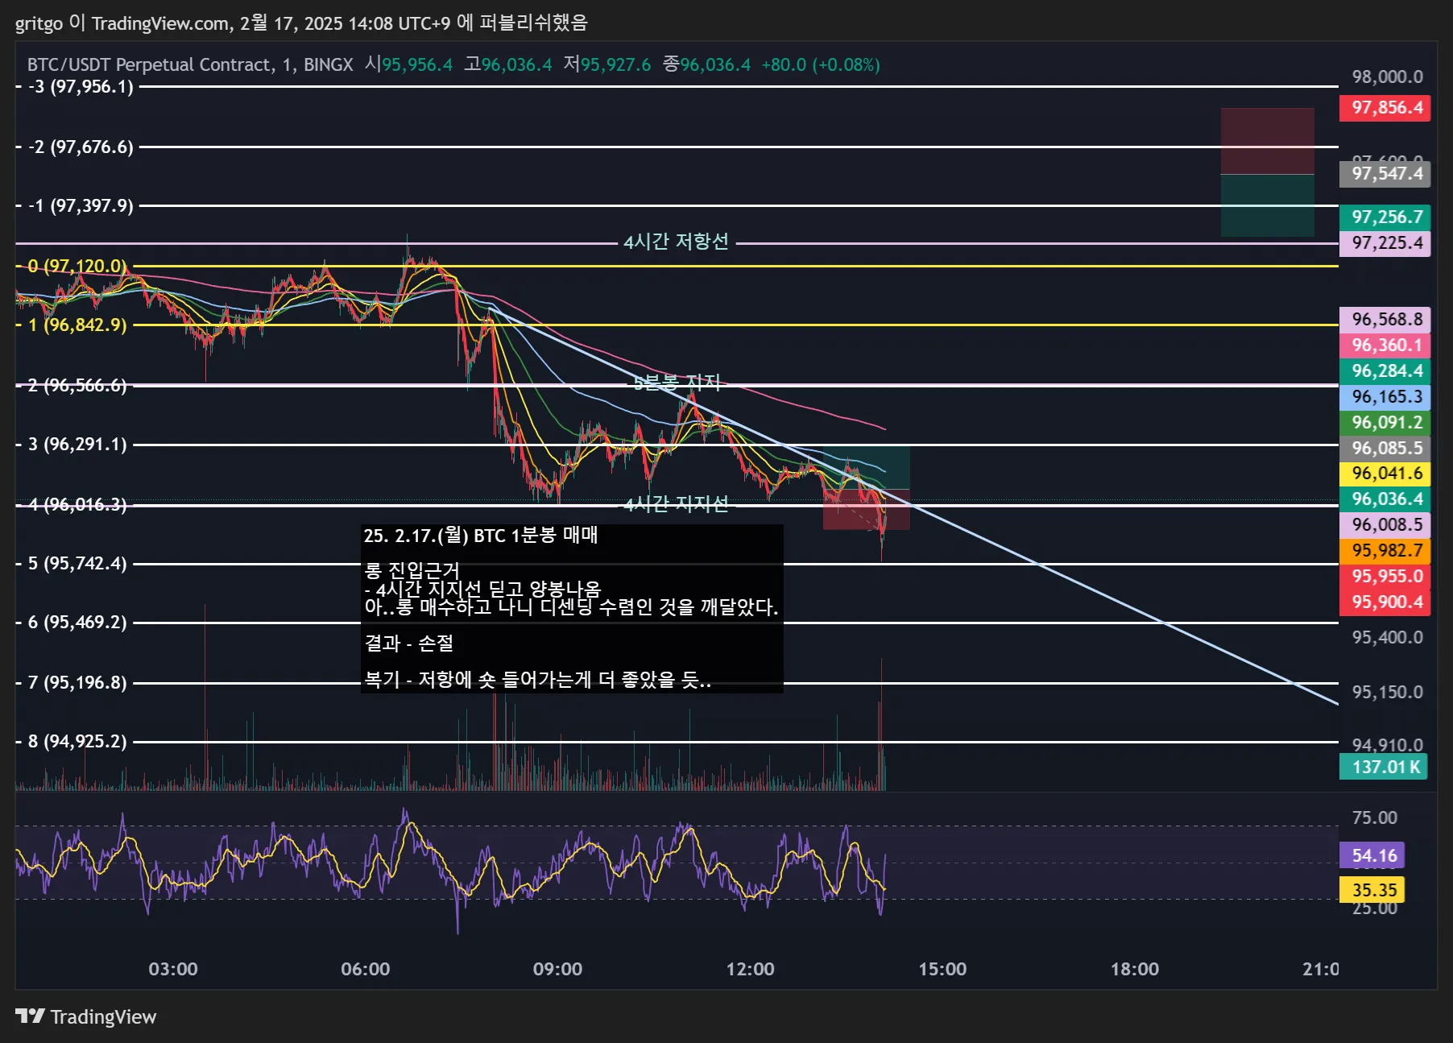Click the 96,165.3 light blue price label
Screen dimensions: 1453x1043
(x=1385, y=397)
